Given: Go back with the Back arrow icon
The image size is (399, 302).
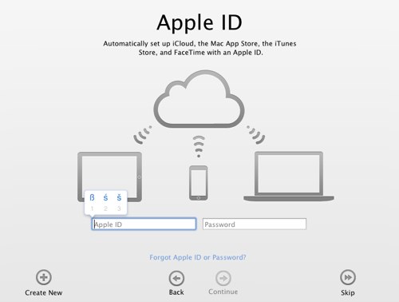Looking at the screenshot, I should 176,278.
